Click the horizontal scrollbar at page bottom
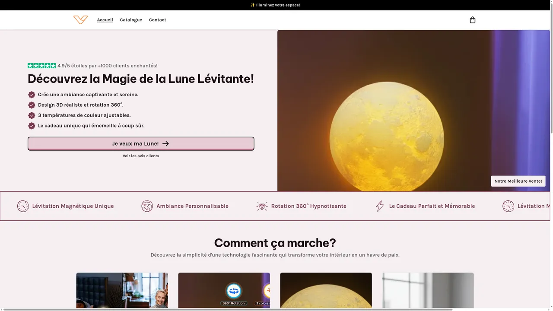Screen dimensions: 553x311 pyautogui.click(x=228, y=309)
